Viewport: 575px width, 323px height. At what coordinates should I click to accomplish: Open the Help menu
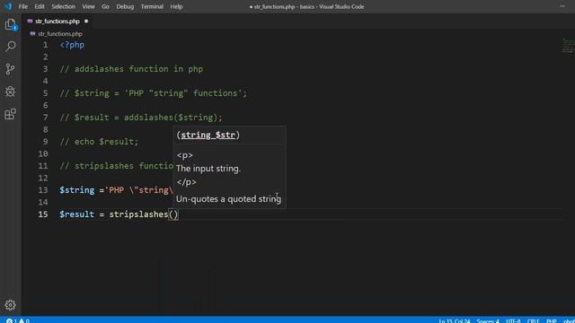pyautogui.click(x=176, y=6)
